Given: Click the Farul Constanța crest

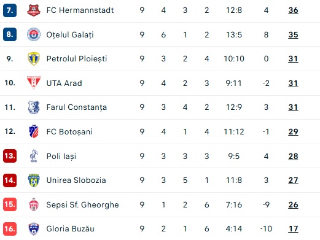Looking at the screenshot, I should tap(34, 107).
